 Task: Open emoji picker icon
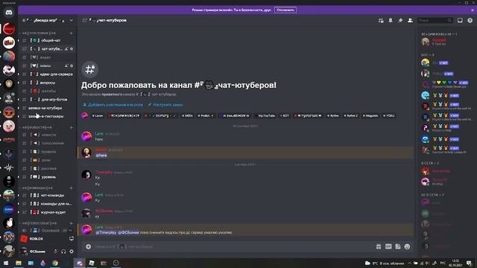tap(408, 246)
